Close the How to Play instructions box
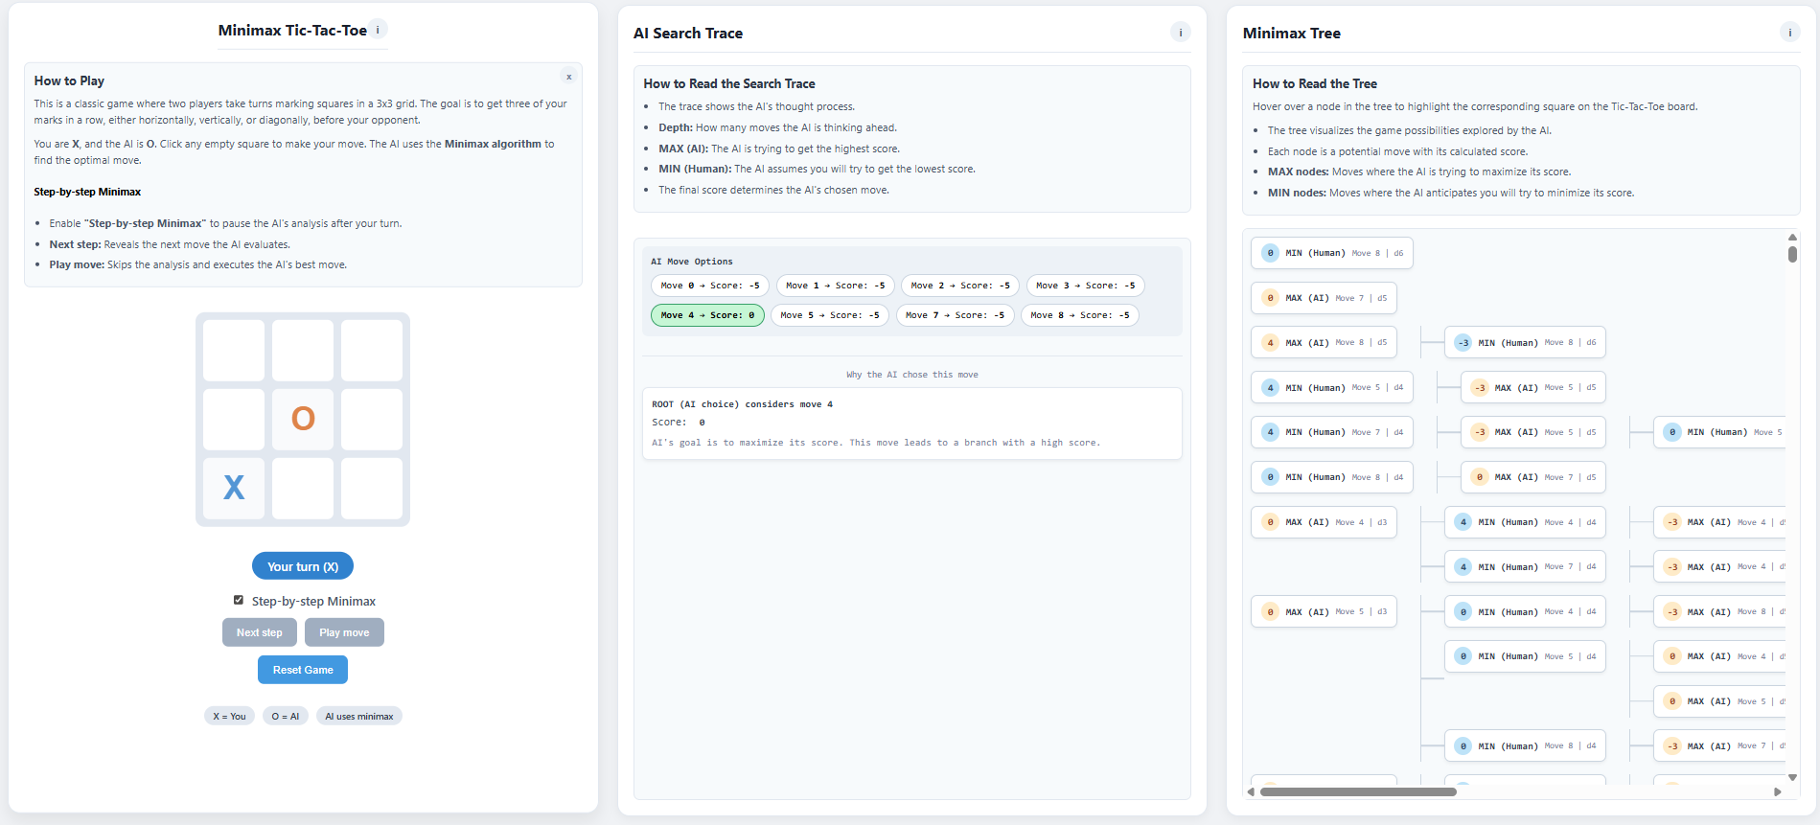Screen dimensions: 1820x825 pos(568,77)
